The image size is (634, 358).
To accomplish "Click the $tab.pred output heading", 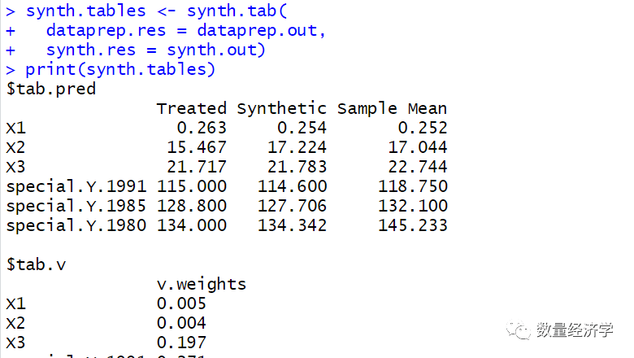I will [x=51, y=89].
